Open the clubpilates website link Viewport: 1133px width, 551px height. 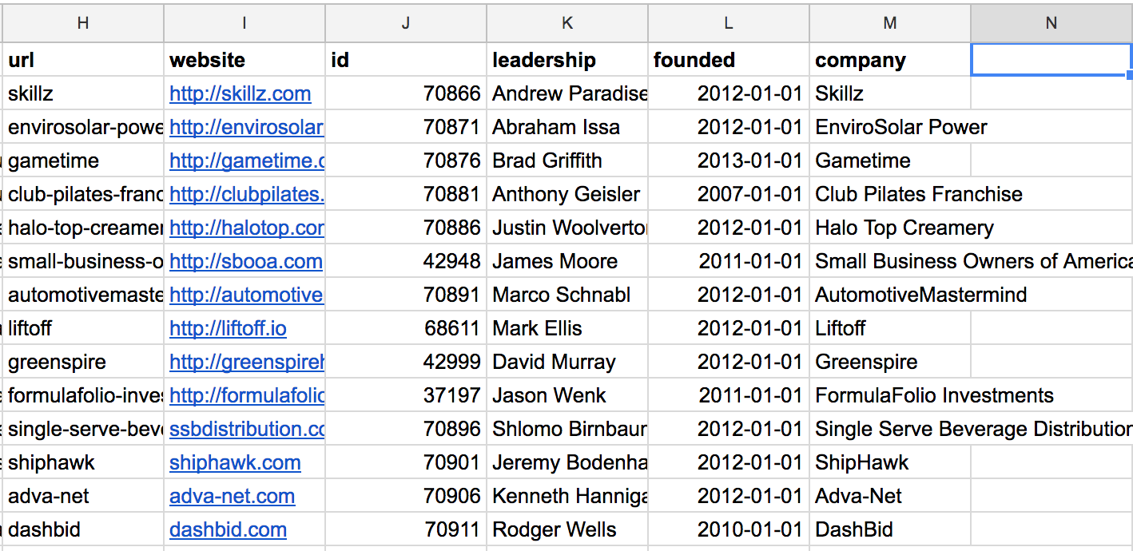(x=246, y=194)
